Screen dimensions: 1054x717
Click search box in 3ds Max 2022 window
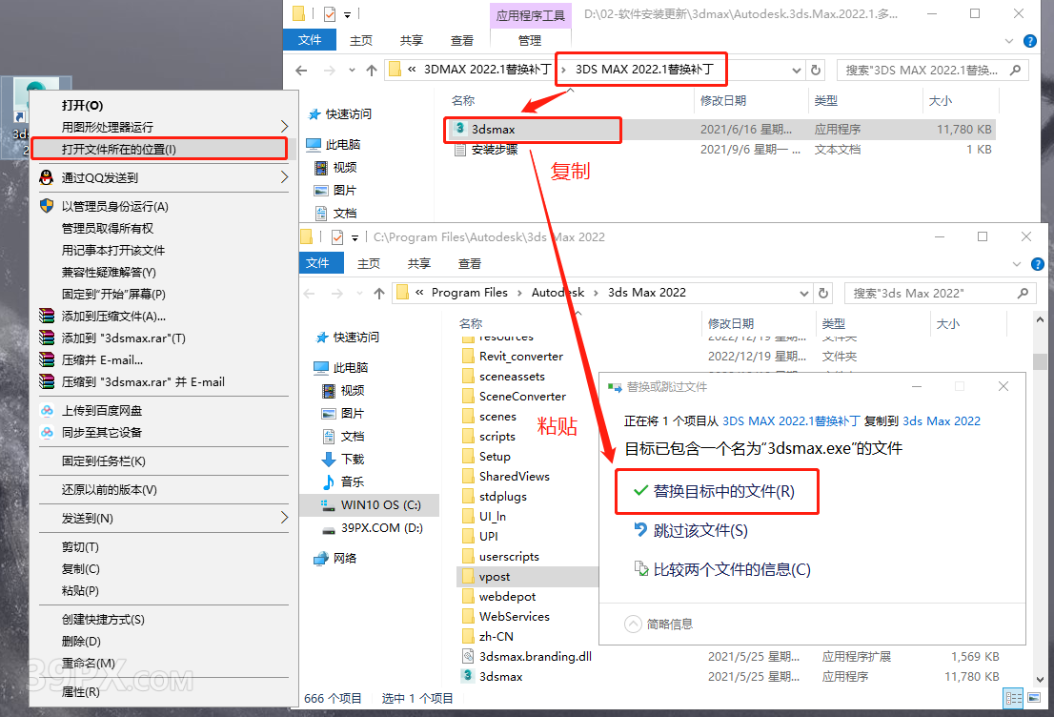pos(940,294)
